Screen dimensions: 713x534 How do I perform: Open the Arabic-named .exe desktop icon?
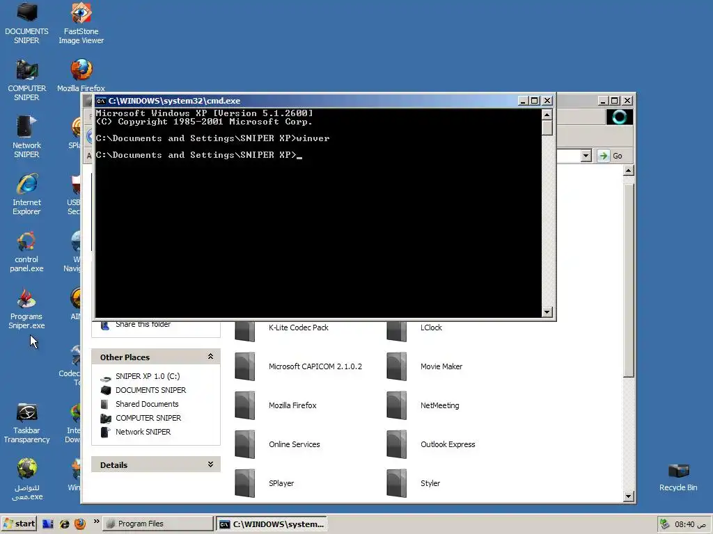click(26, 480)
